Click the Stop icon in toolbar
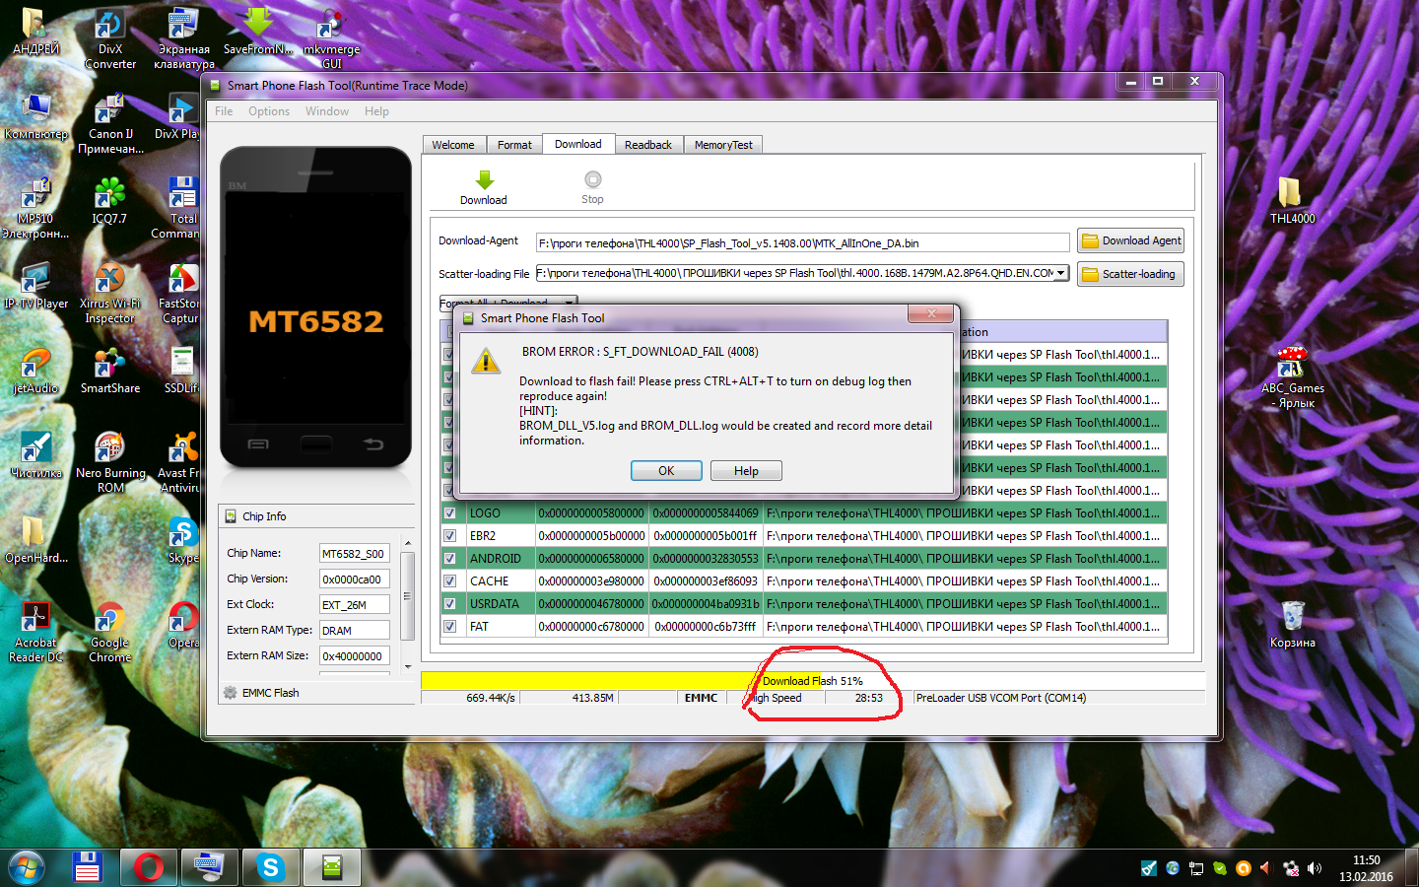1419x887 pixels. tap(592, 180)
